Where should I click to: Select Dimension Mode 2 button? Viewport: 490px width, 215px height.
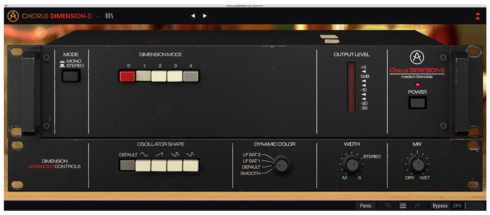pyautogui.click(x=159, y=76)
